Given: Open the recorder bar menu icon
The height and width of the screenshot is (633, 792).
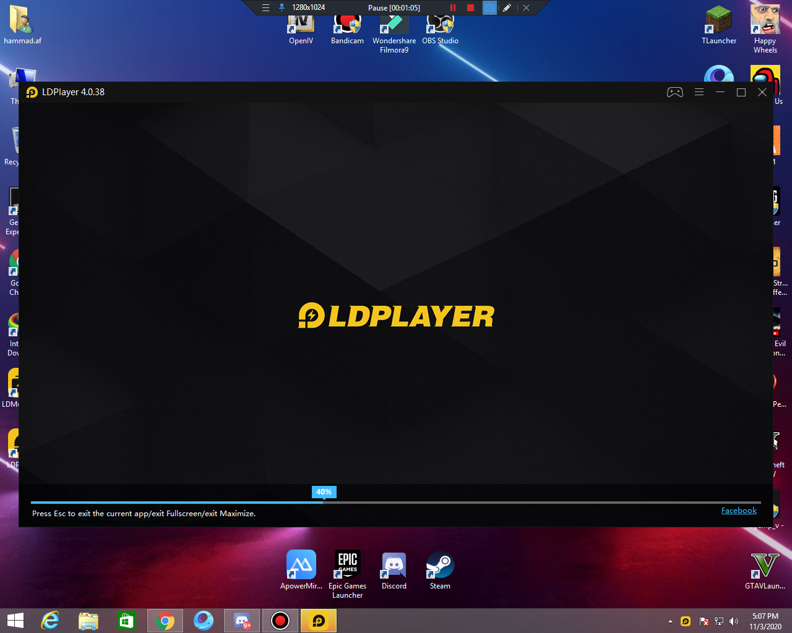Looking at the screenshot, I should (265, 8).
